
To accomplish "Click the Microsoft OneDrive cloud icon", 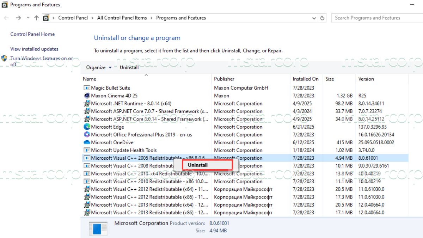I will [x=87, y=142].
